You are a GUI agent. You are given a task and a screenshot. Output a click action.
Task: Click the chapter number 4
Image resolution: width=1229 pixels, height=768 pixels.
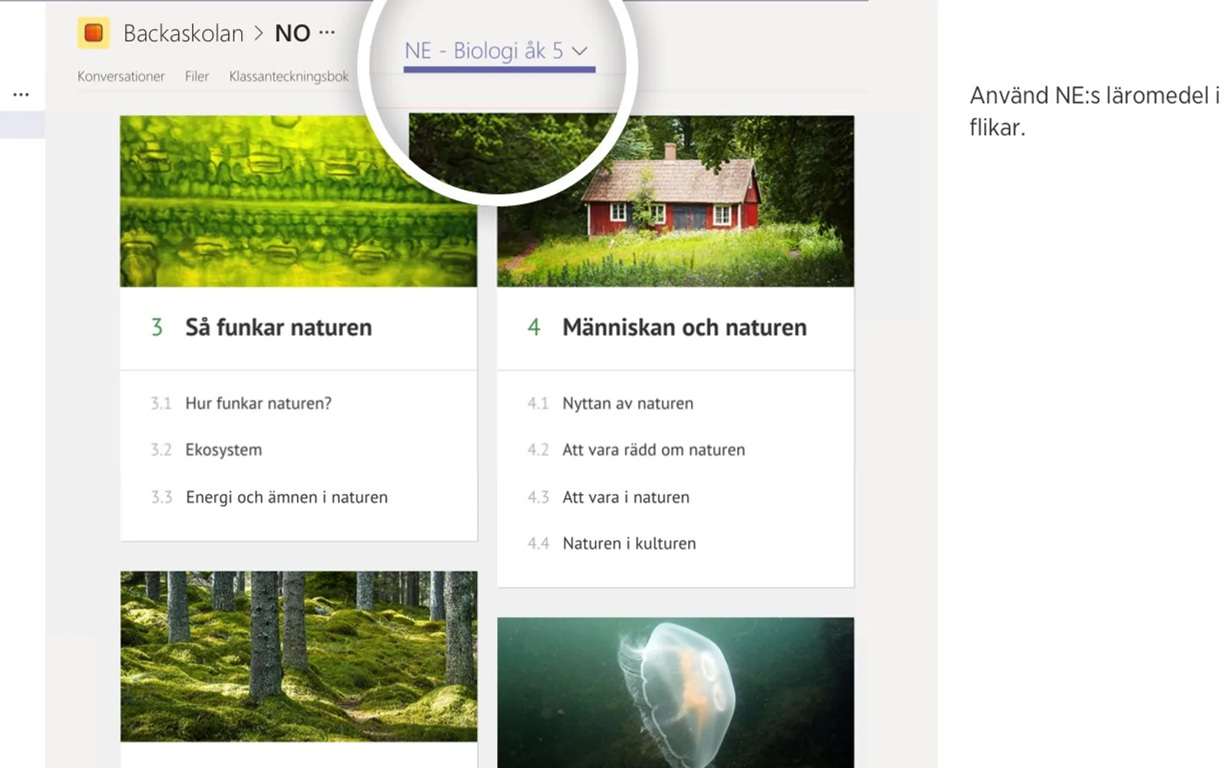(x=534, y=328)
